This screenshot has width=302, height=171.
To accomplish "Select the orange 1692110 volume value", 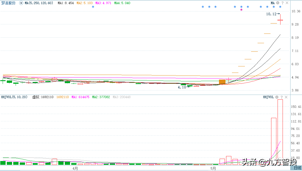I will click(62, 97).
